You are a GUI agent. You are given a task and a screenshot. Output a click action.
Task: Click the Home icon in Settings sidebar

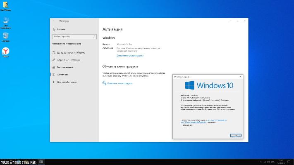(x=54, y=29)
